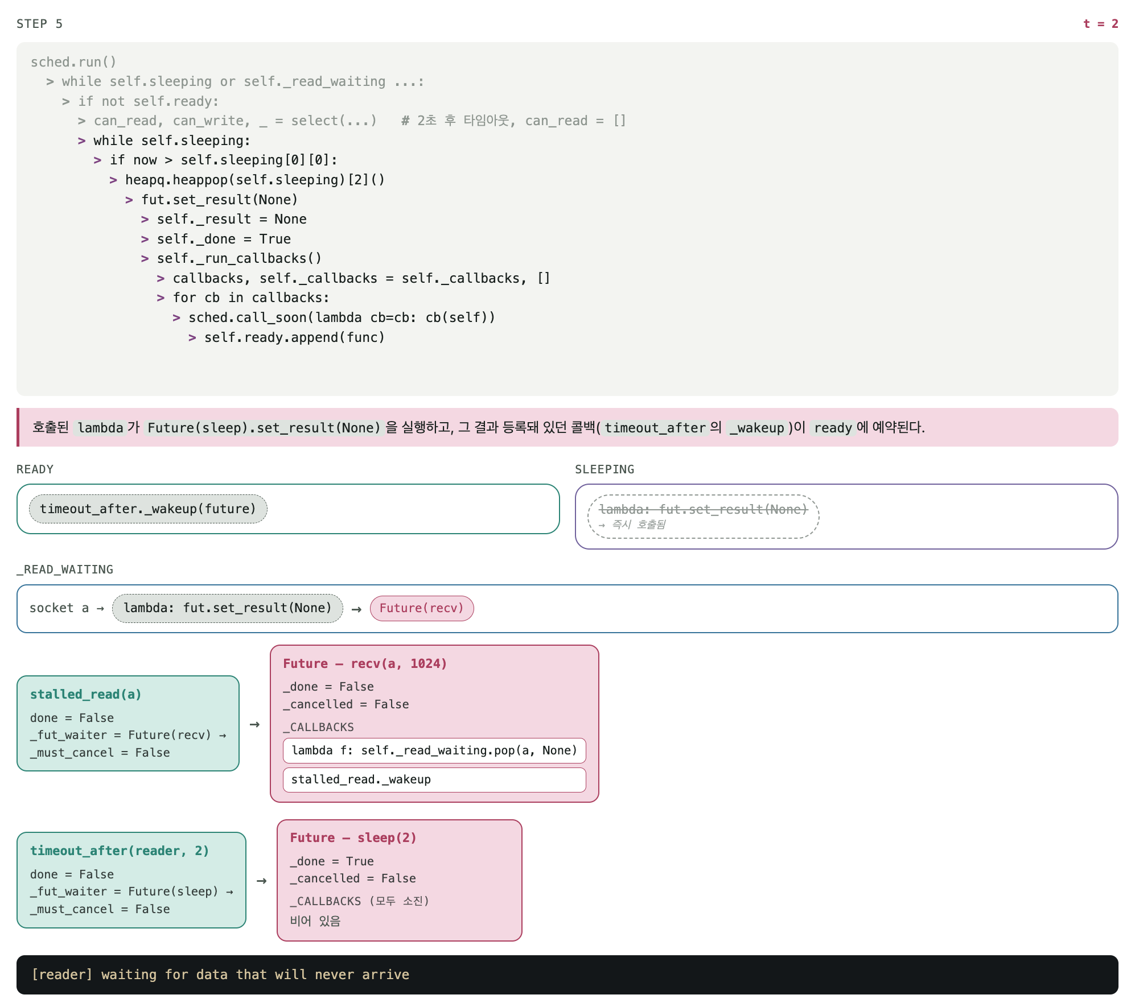The height and width of the screenshot is (1007, 1135).
Task: Click the SLEEPING section heading
Action: [604, 469]
